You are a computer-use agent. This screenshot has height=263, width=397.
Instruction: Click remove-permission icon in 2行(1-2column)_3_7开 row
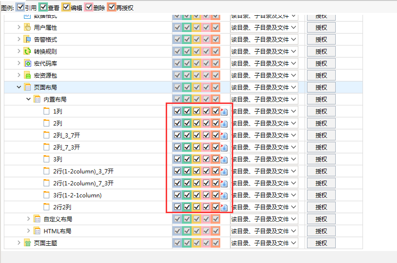pos(224,172)
